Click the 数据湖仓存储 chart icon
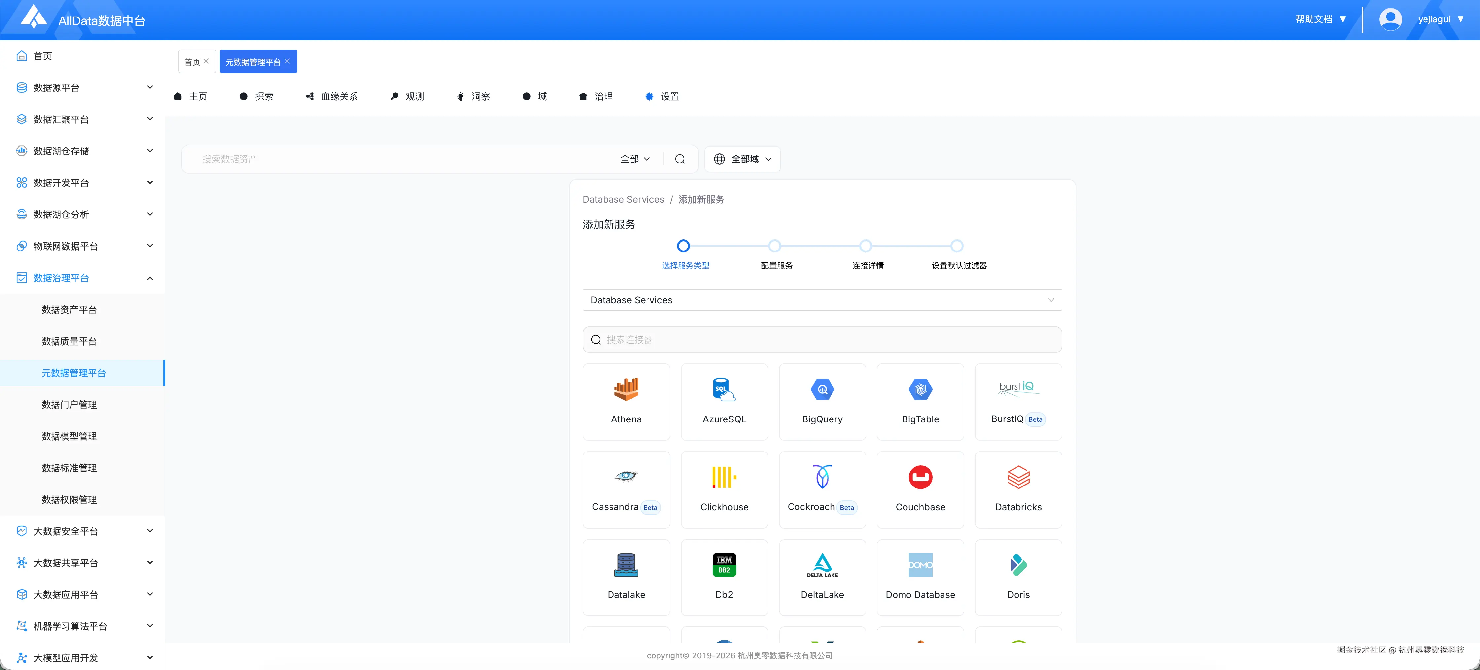 tap(22, 151)
